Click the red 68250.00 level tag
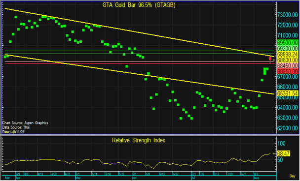Image resolution: width=300 pixels, height=181 pixels. click(288, 71)
